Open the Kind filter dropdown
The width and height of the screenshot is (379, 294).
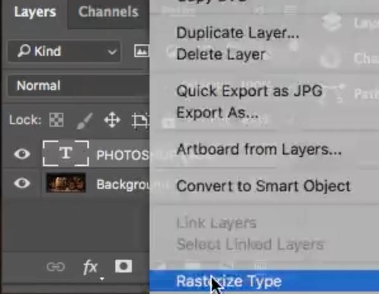point(64,51)
